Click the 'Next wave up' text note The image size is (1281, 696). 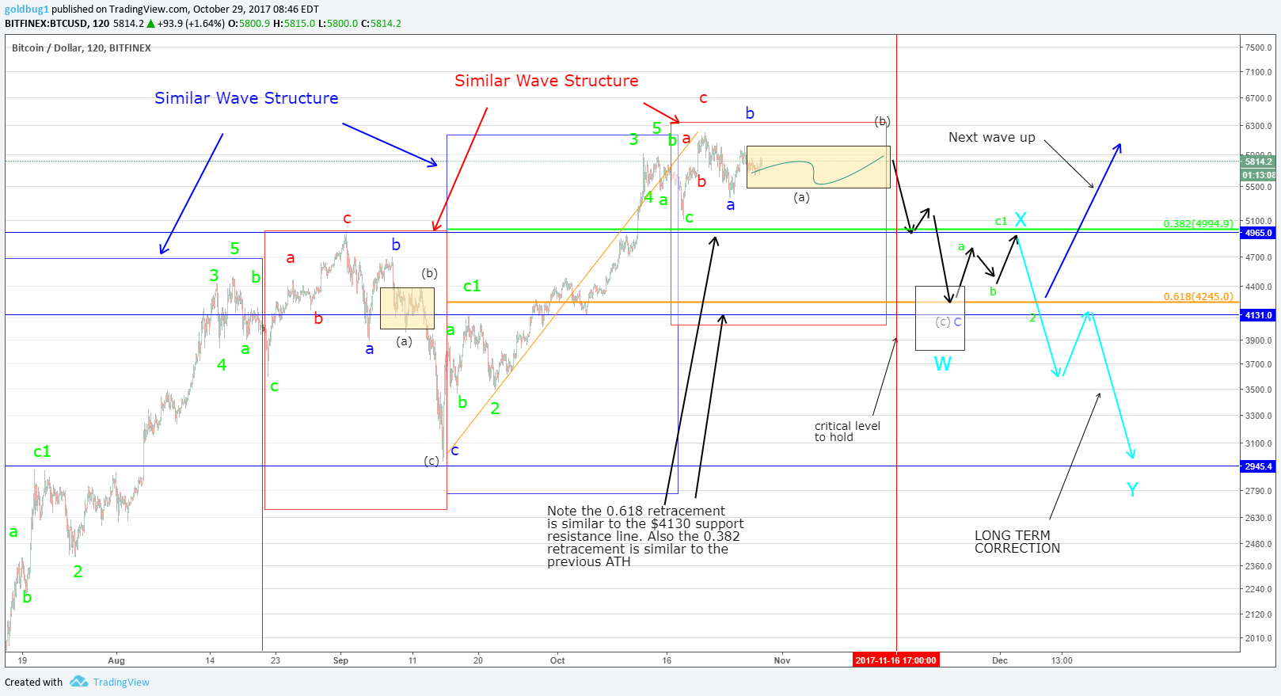click(992, 138)
